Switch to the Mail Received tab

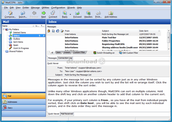pyautogui.click(x=67, y=114)
